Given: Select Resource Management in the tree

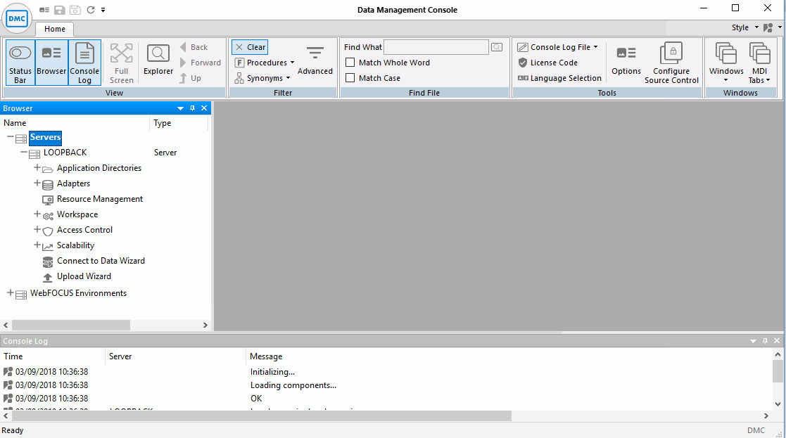Looking at the screenshot, I should point(100,199).
